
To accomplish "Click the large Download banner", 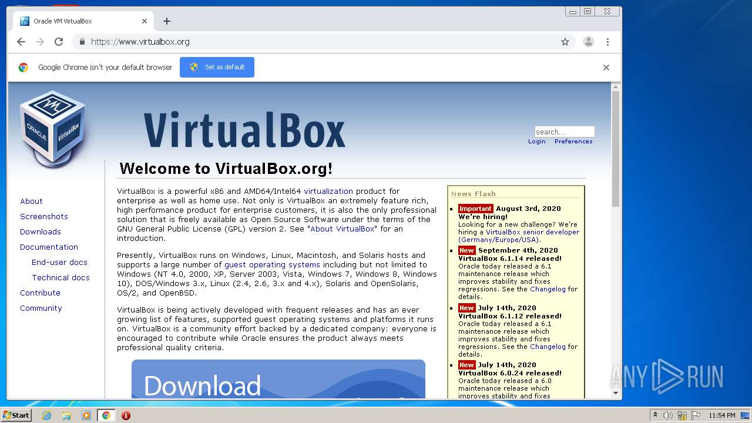I will coord(278,379).
